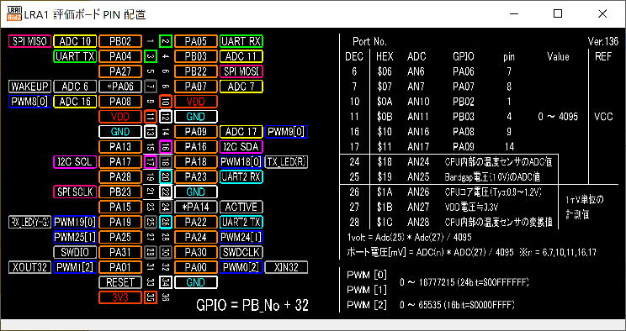The width and height of the screenshot is (626, 331).
Task: Select pin number 2 green box
Action: click(166, 41)
